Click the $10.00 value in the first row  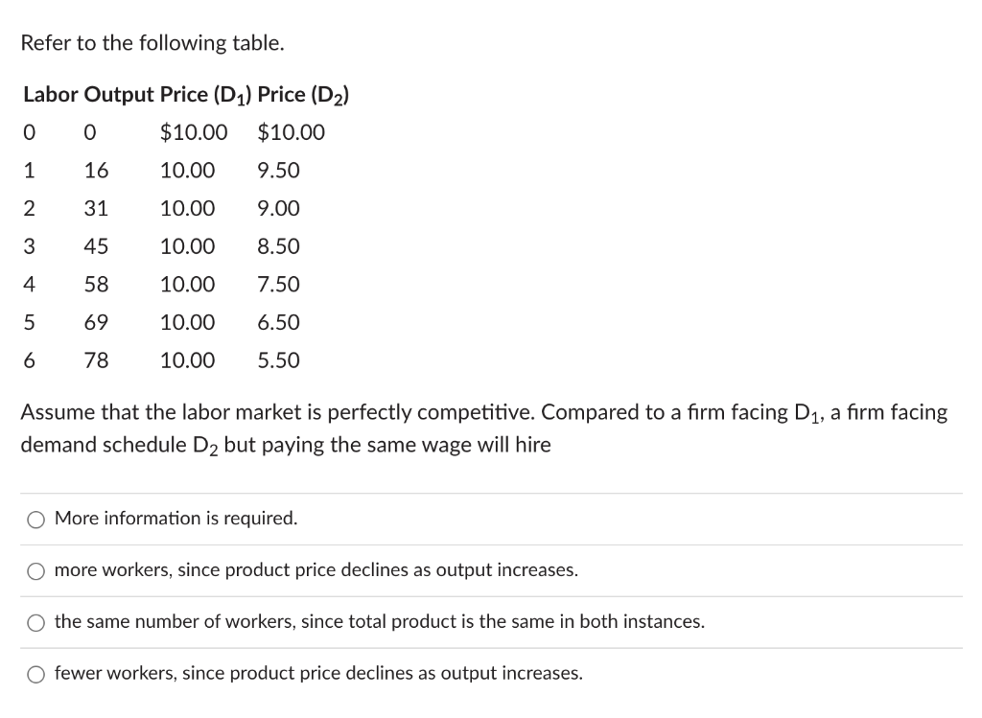(x=194, y=132)
